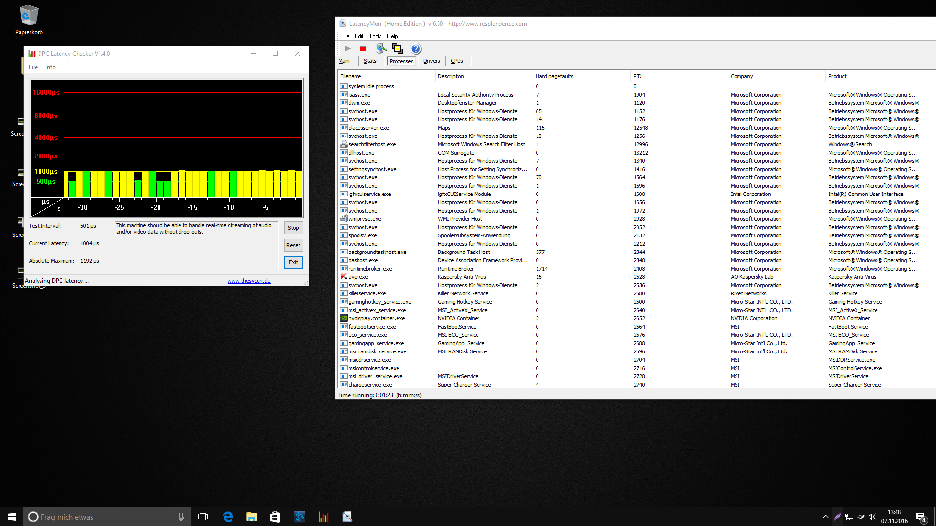Open the Tools menu in LatencyMon

click(375, 36)
